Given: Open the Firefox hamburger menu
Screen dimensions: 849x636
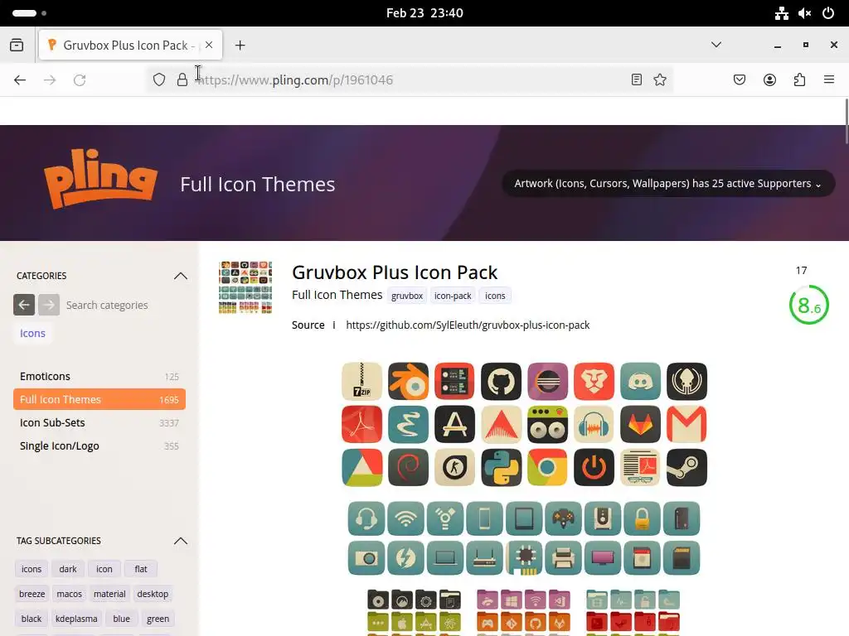Looking at the screenshot, I should point(829,80).
